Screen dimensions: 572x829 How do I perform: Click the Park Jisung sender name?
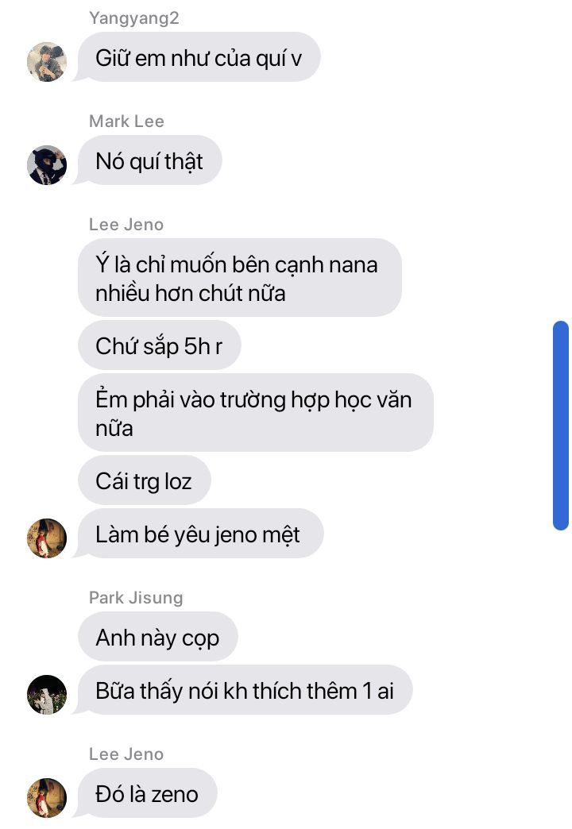point(136,597)
